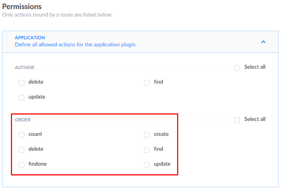The height and width of the screenshot is (190, 281).
Task: Click the ORDER section heading
Action: (x=23, y=120)
